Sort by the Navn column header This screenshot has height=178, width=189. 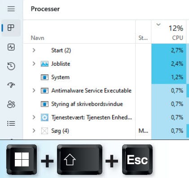click(37, 38)
